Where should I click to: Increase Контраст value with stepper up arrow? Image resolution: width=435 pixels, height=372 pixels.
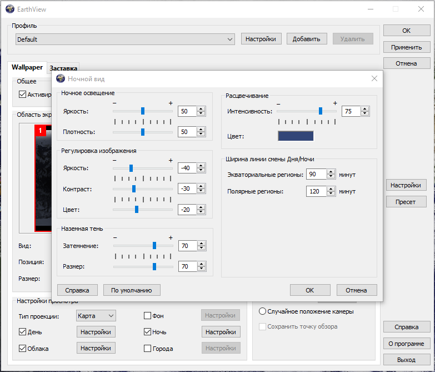201,186
